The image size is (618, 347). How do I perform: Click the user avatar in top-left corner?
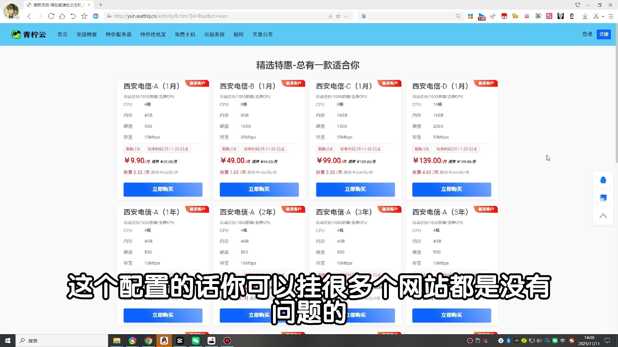11,11
